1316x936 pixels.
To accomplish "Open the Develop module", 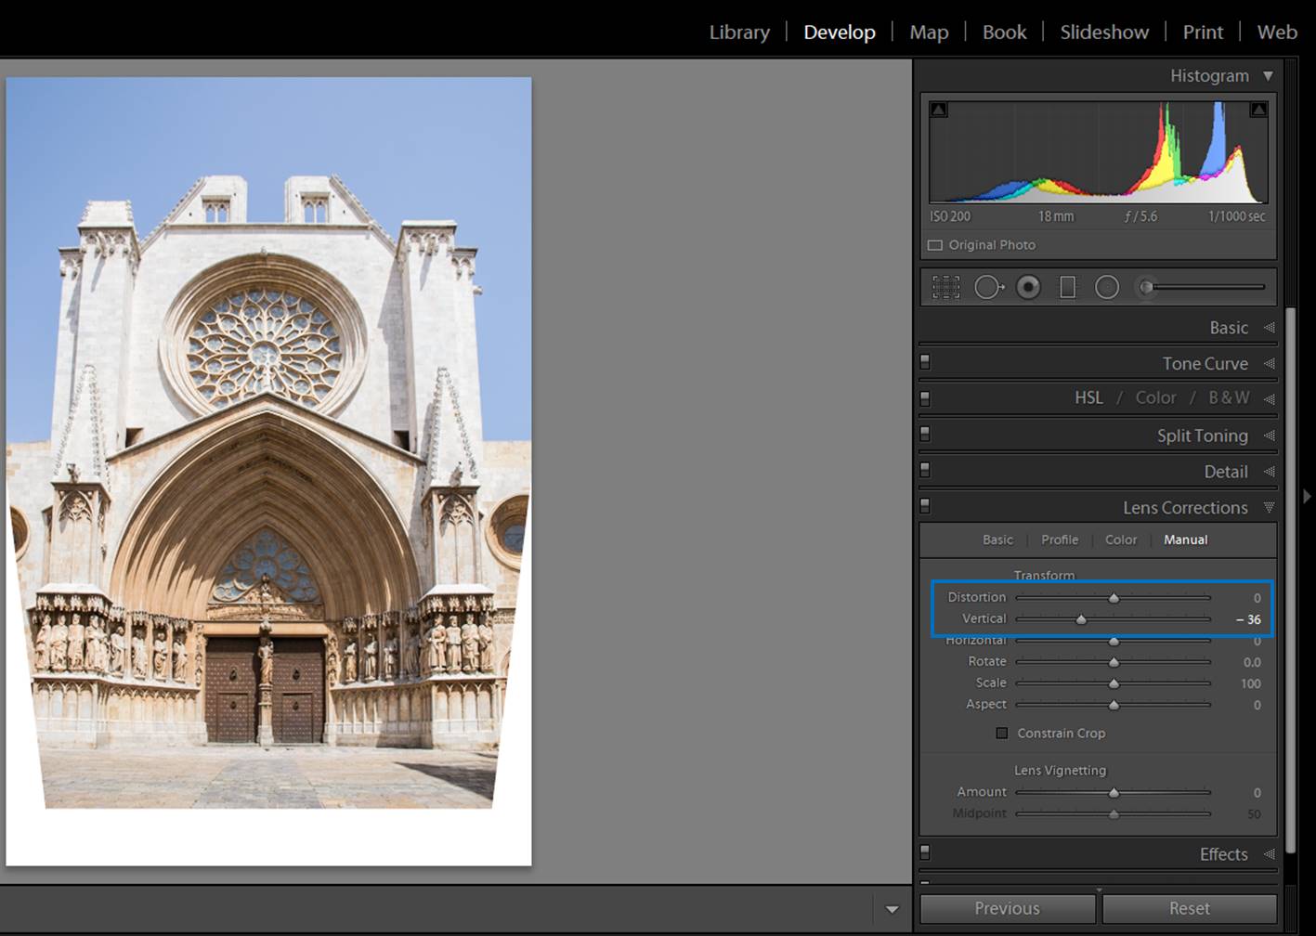I will 840,32.
